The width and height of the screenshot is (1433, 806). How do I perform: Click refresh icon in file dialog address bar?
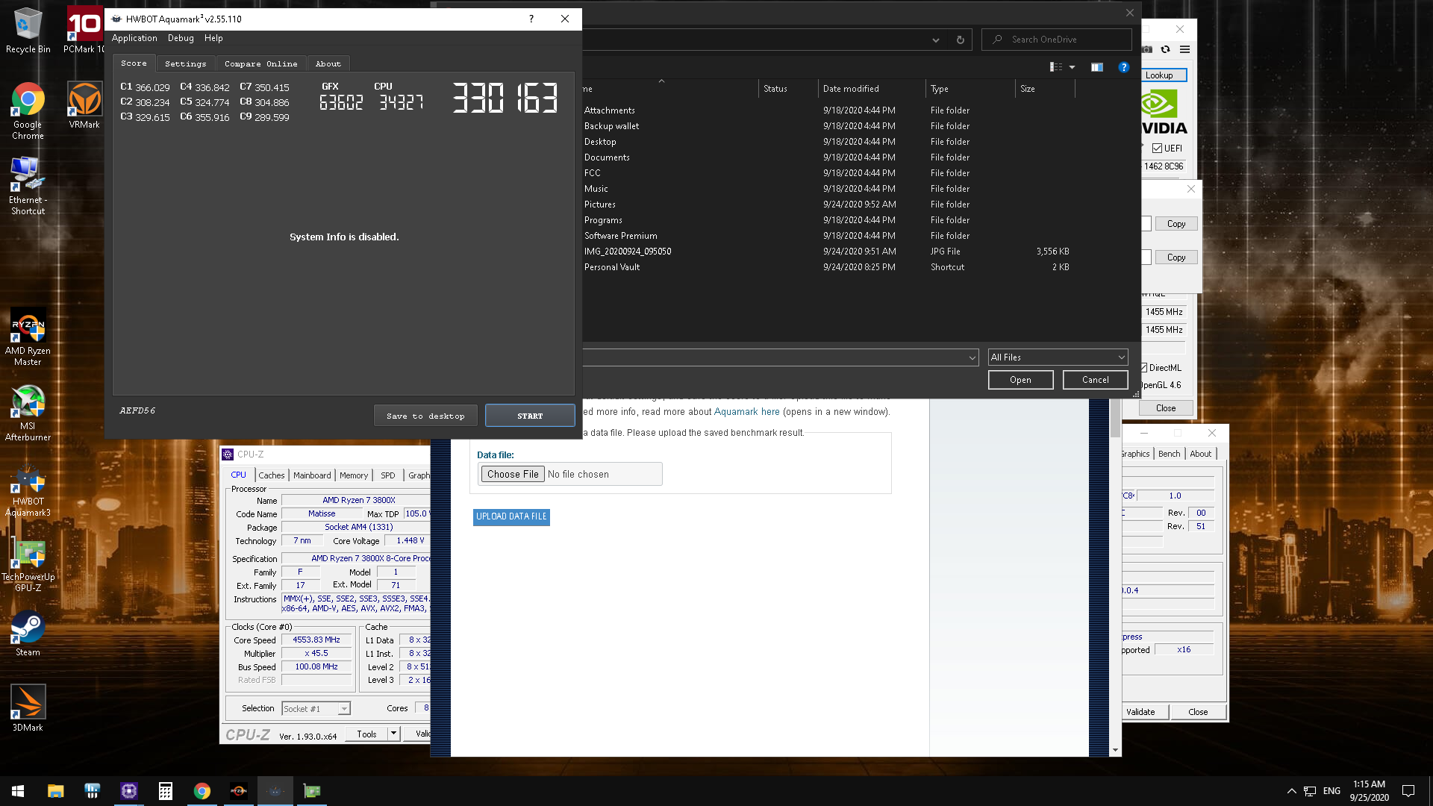(960, 40)
